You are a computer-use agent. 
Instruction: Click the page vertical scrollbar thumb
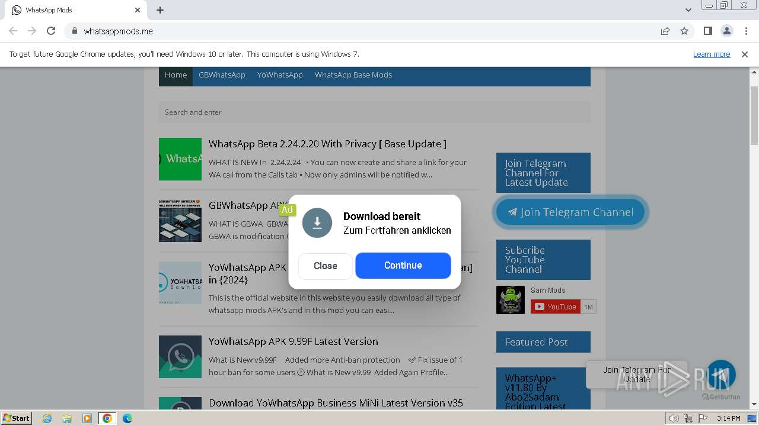[x=754, y=115]
